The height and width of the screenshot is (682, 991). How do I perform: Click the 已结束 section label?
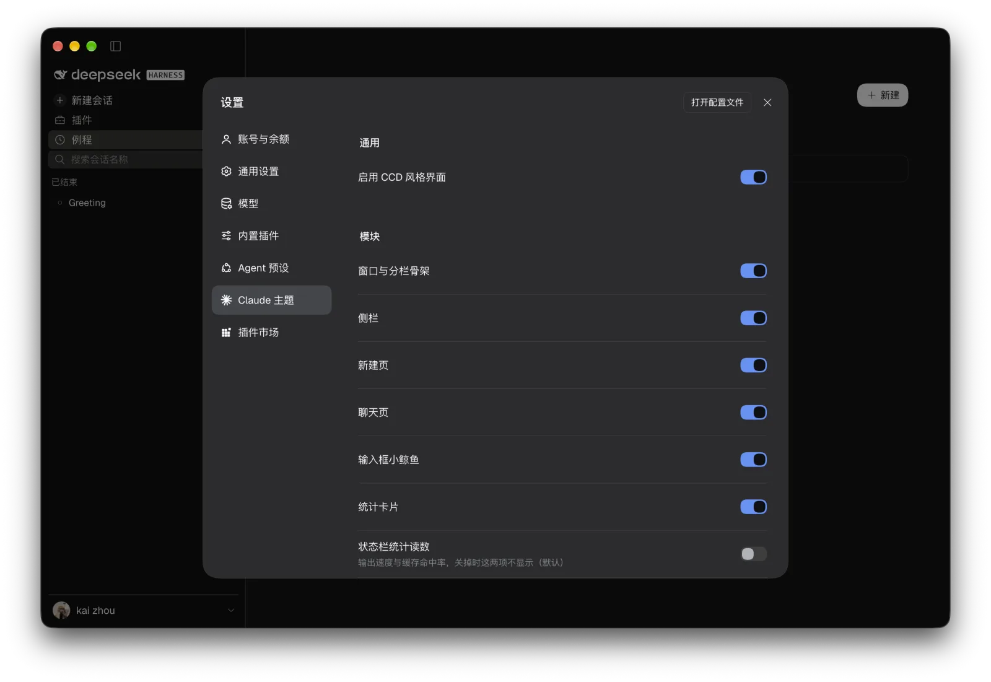pyautogui.click(x=64, y=182)
